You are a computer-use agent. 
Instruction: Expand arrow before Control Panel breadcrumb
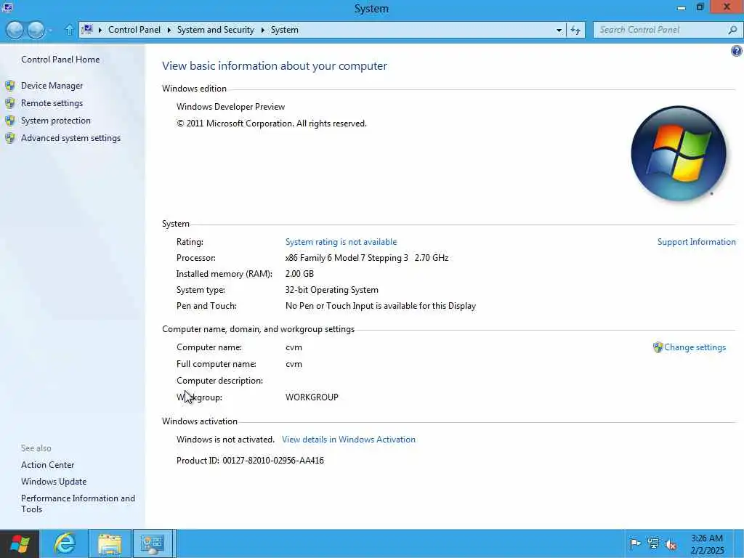(x=100, y=30)
